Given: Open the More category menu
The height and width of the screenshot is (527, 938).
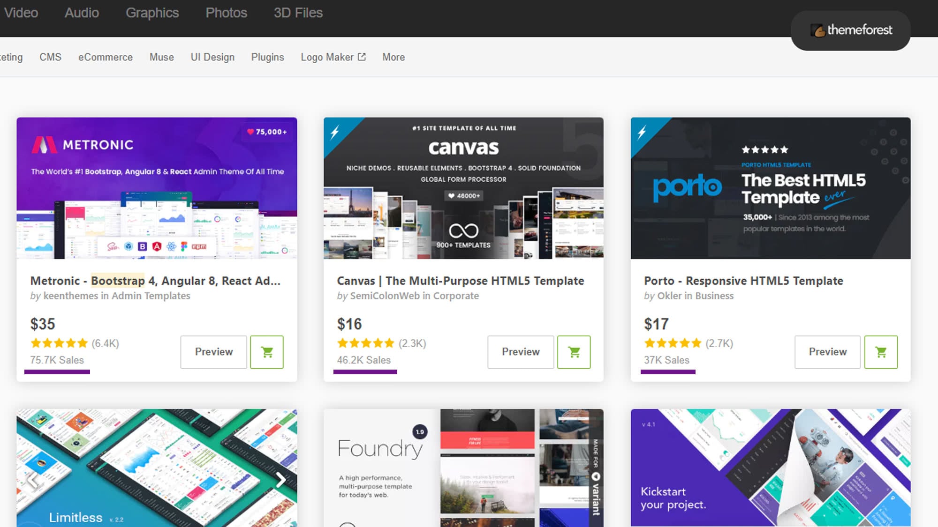Looking at the screenshot, I should (x=393, y=57).
